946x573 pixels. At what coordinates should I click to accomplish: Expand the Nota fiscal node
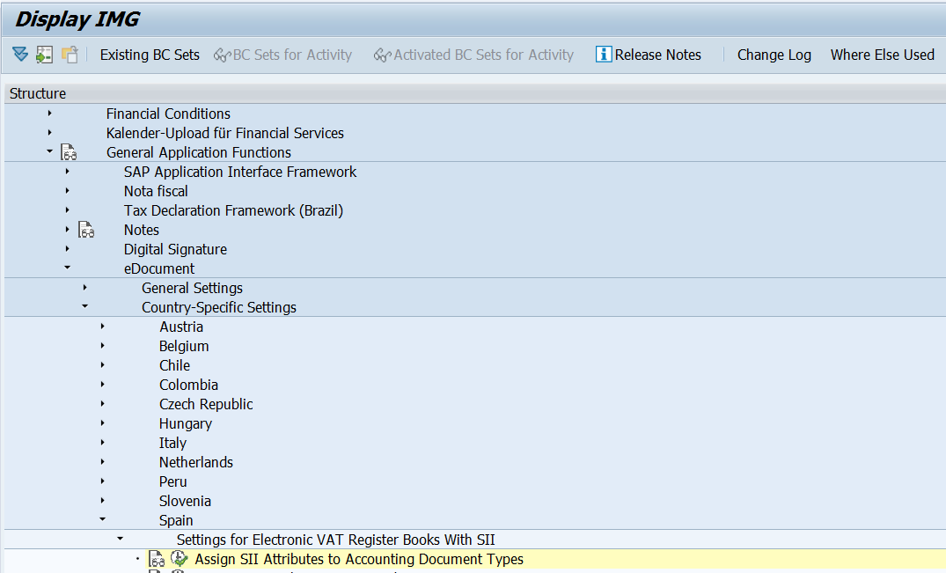[67, 191]
